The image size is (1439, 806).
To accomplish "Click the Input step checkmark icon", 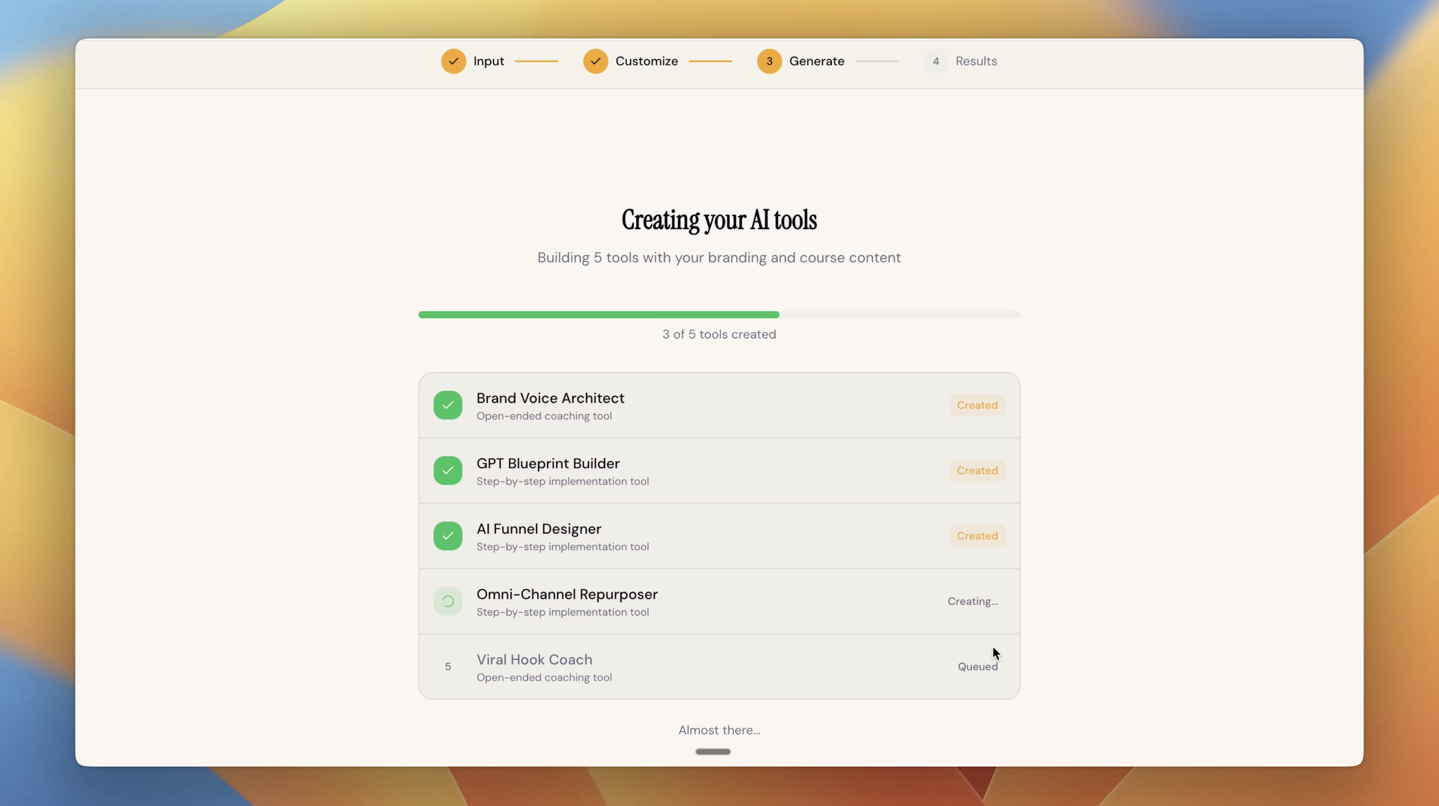I will click(454, 61).
